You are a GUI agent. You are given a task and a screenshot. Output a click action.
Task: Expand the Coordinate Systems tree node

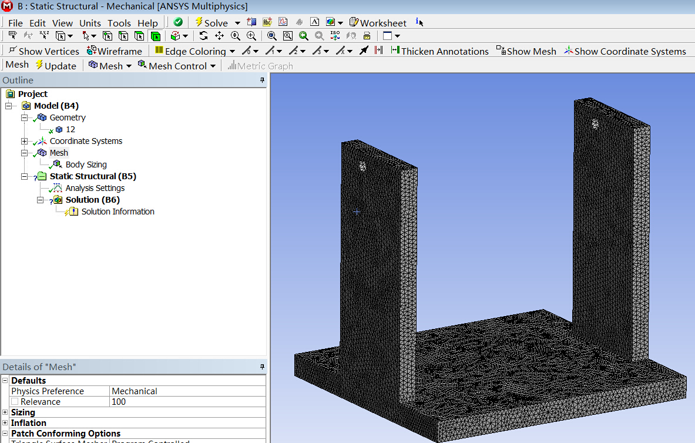[24, 141]
